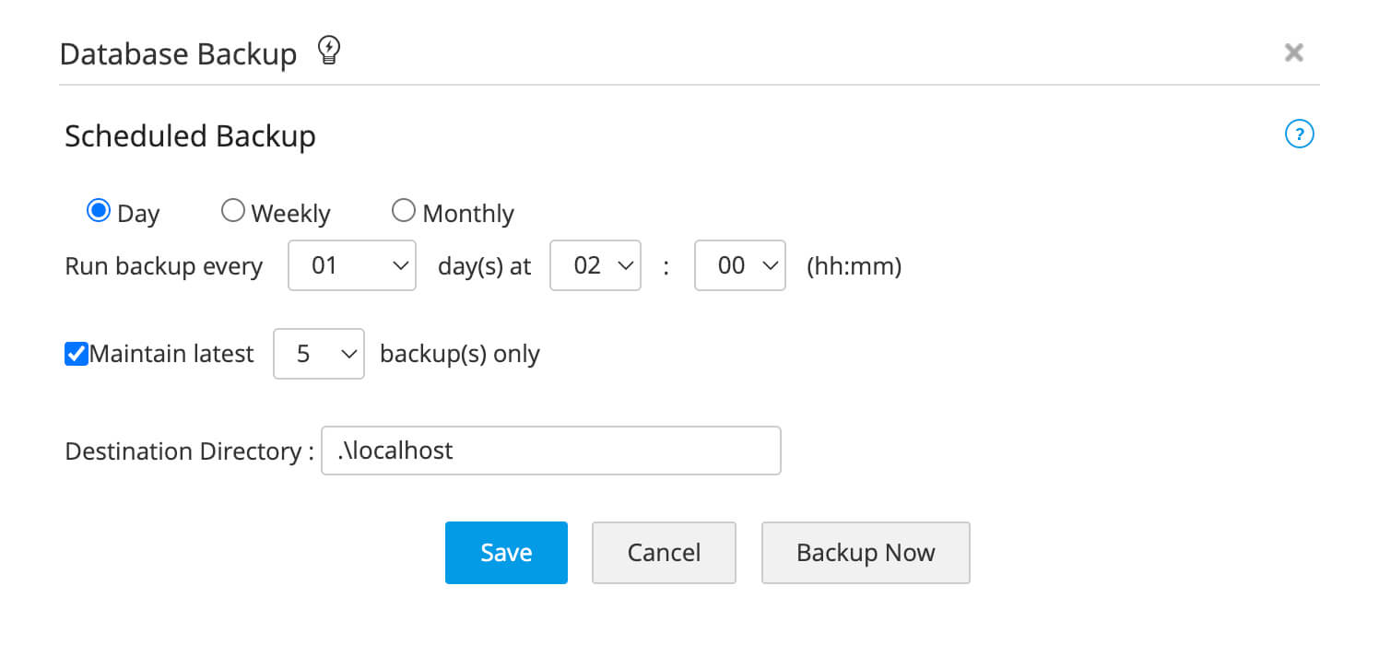This screenshot has width=1379, height=656.
Task: Choose the Weekly schedule option
Action: (233, 212)
